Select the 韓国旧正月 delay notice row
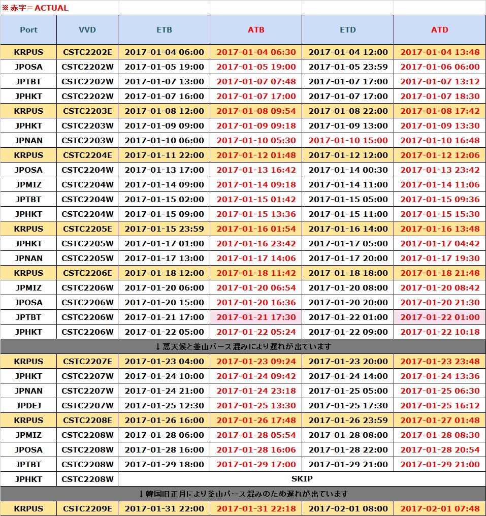This screenshot has height=516, width=486. tap(243, 494)
